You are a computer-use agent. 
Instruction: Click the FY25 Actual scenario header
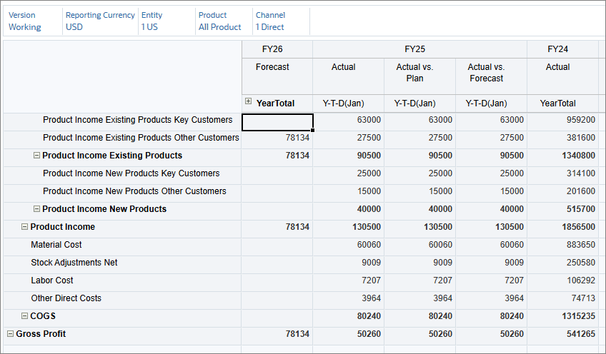point(348,76)
